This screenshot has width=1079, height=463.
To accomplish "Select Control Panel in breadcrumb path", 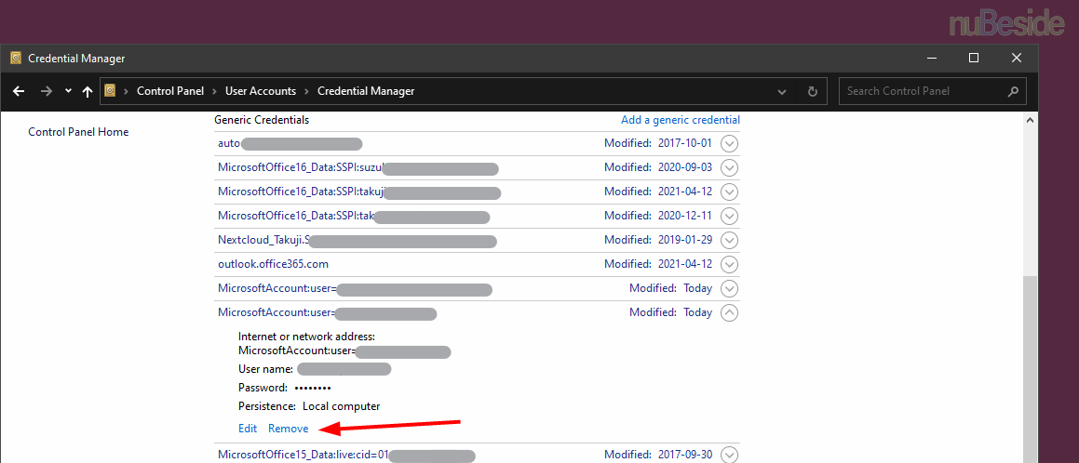I will click(x=170, y=91).
